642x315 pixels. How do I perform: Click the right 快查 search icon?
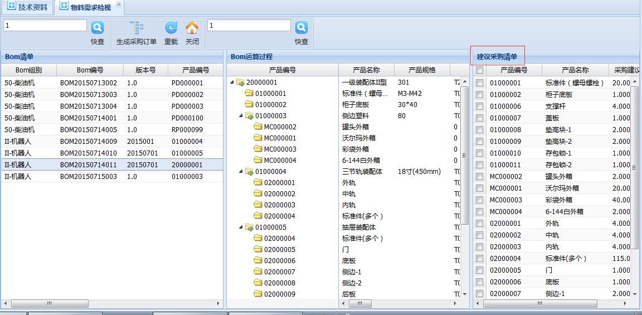pyautogui.click(x=301, y=27)
